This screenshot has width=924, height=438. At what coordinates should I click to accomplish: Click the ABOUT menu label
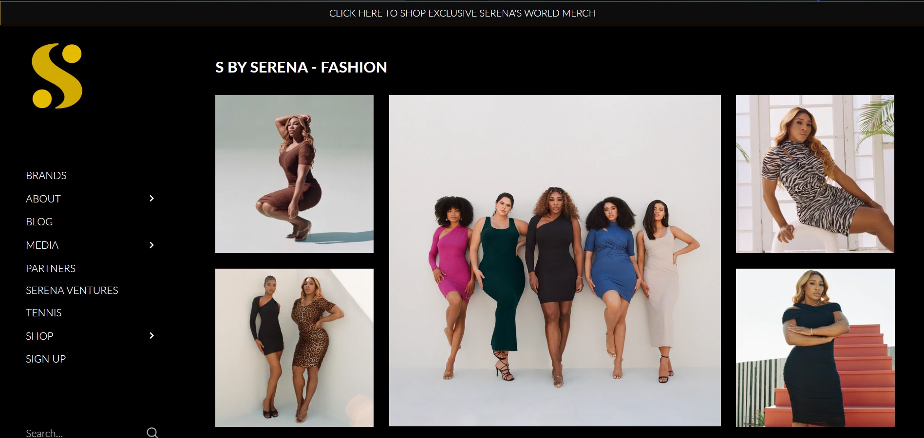pos(43,199)
